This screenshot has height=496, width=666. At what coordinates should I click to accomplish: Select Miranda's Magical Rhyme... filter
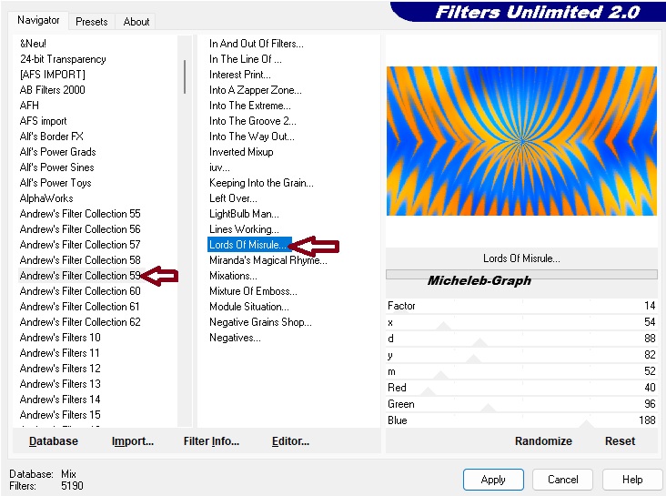click(267, 260)
